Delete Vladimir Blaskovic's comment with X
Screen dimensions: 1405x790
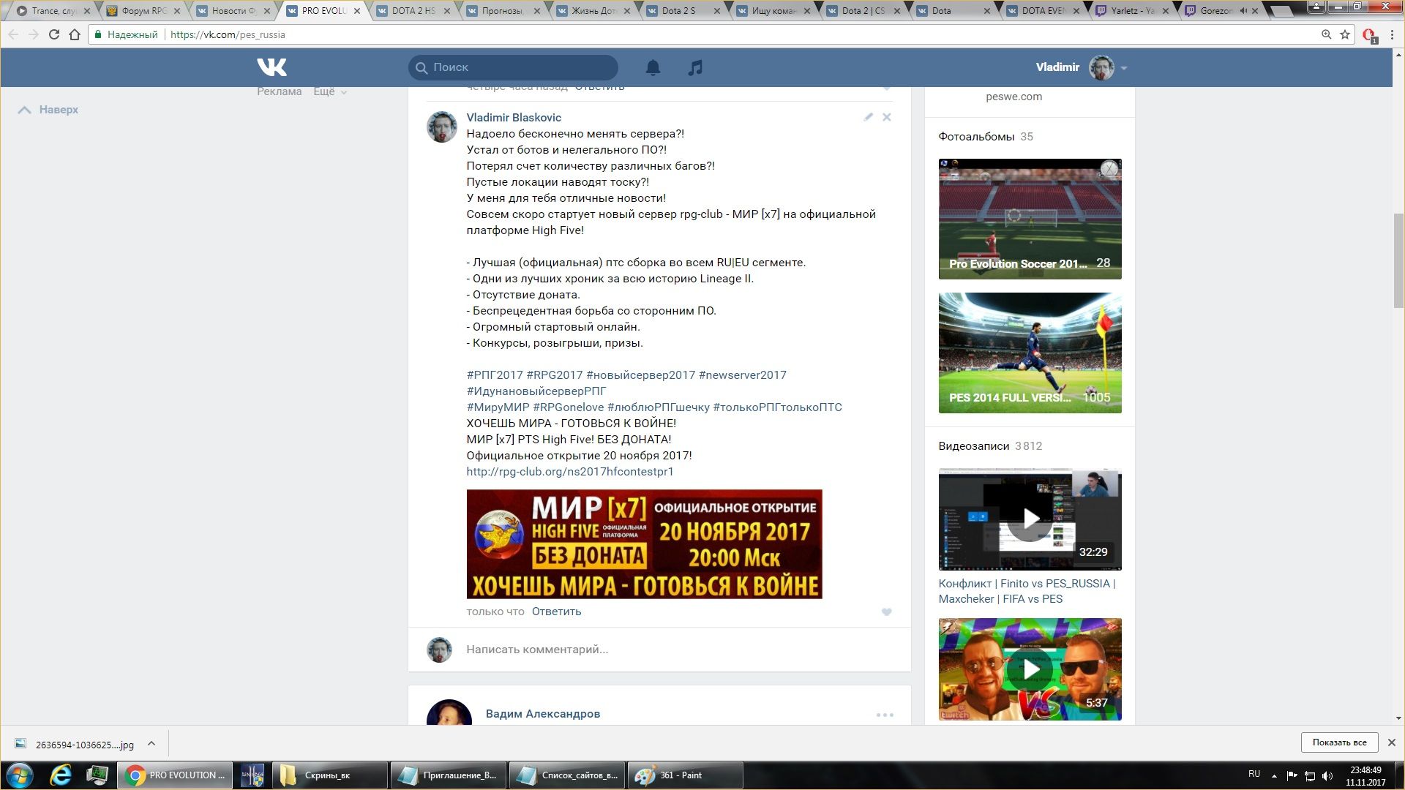[x=886, y=117]
